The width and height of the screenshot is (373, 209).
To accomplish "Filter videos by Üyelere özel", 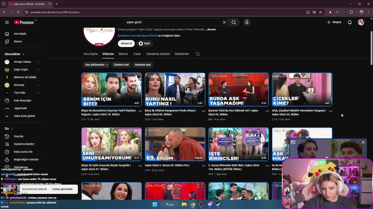I will click(121, 65).
